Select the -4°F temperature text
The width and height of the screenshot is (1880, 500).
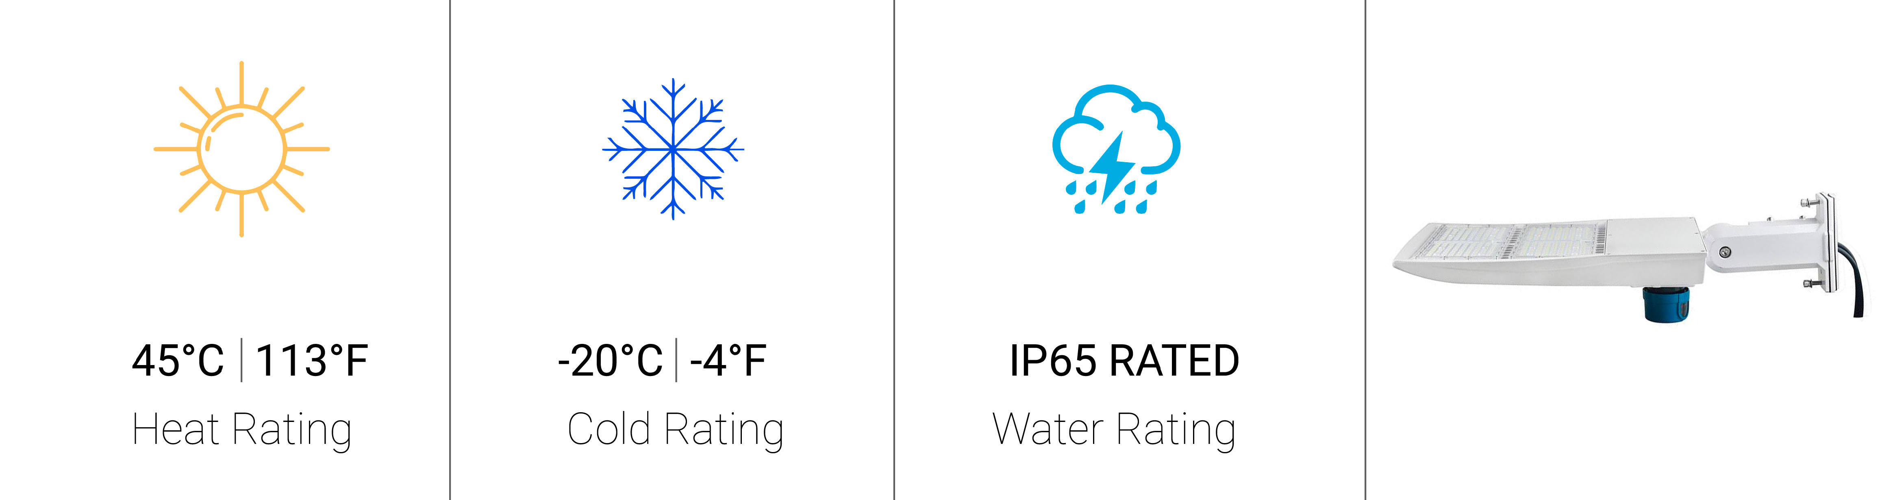pos(728,361)
